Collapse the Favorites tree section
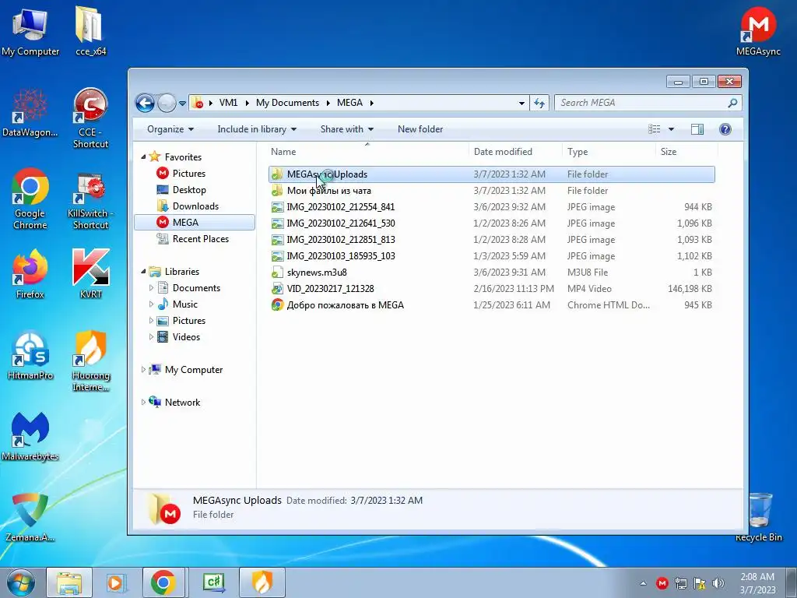The width and height of the screenshot is (797, 598). tap(143, 157)
